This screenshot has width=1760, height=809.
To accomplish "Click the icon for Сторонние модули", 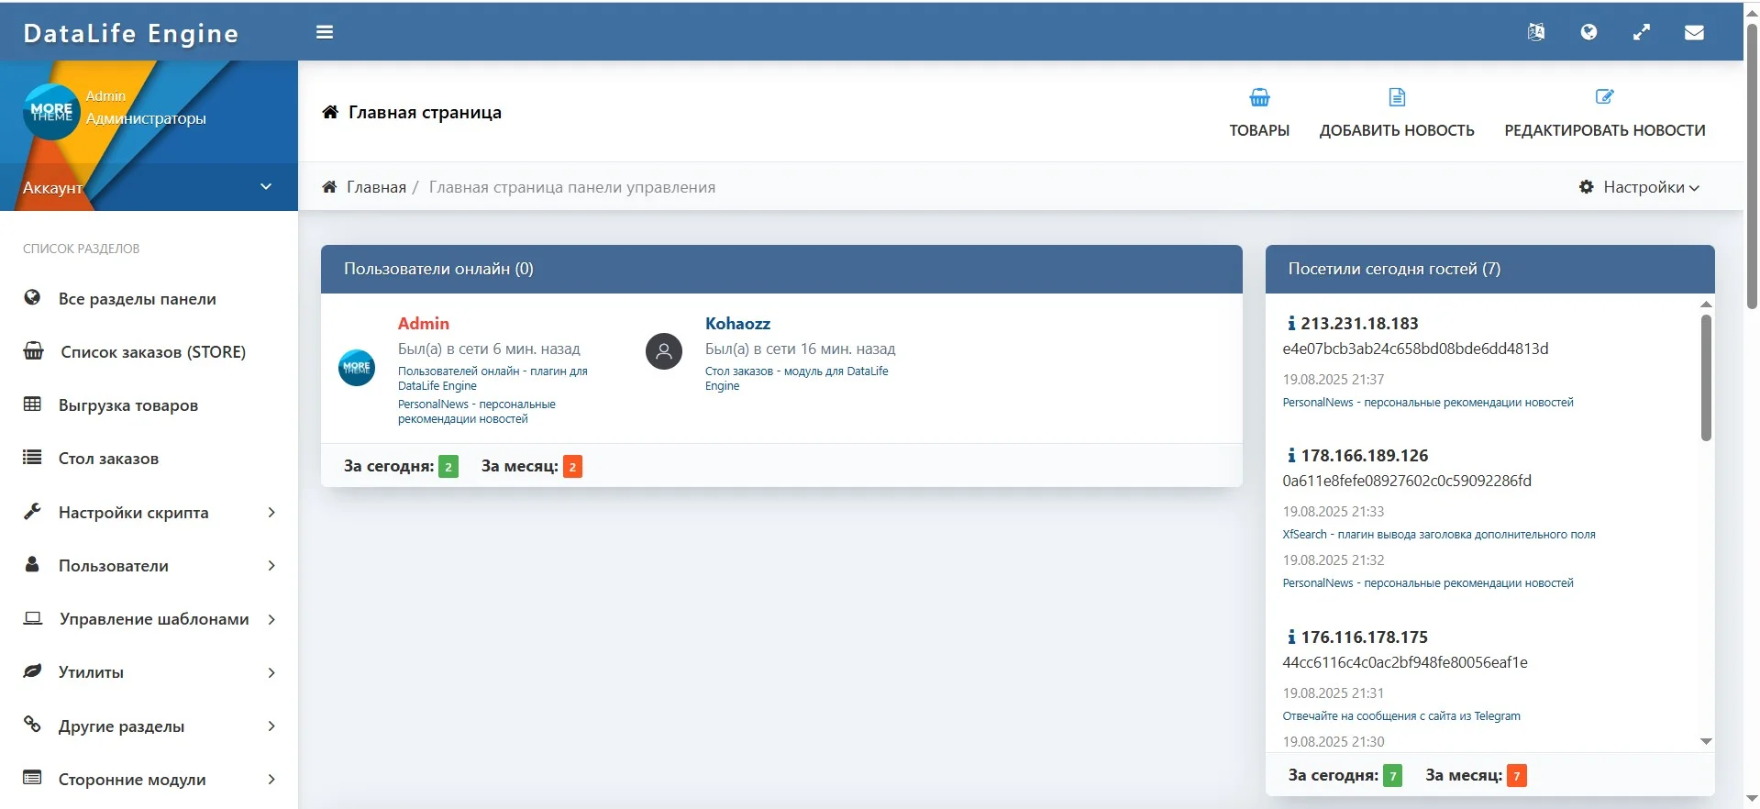I will point(32,777).
